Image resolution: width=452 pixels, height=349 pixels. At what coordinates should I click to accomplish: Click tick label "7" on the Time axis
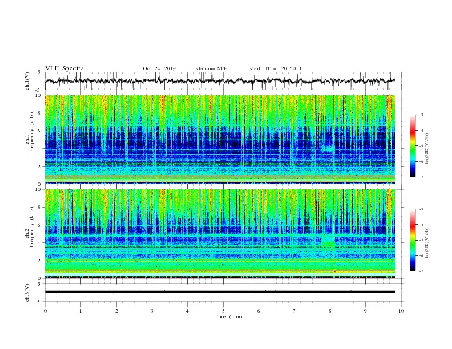294,311
